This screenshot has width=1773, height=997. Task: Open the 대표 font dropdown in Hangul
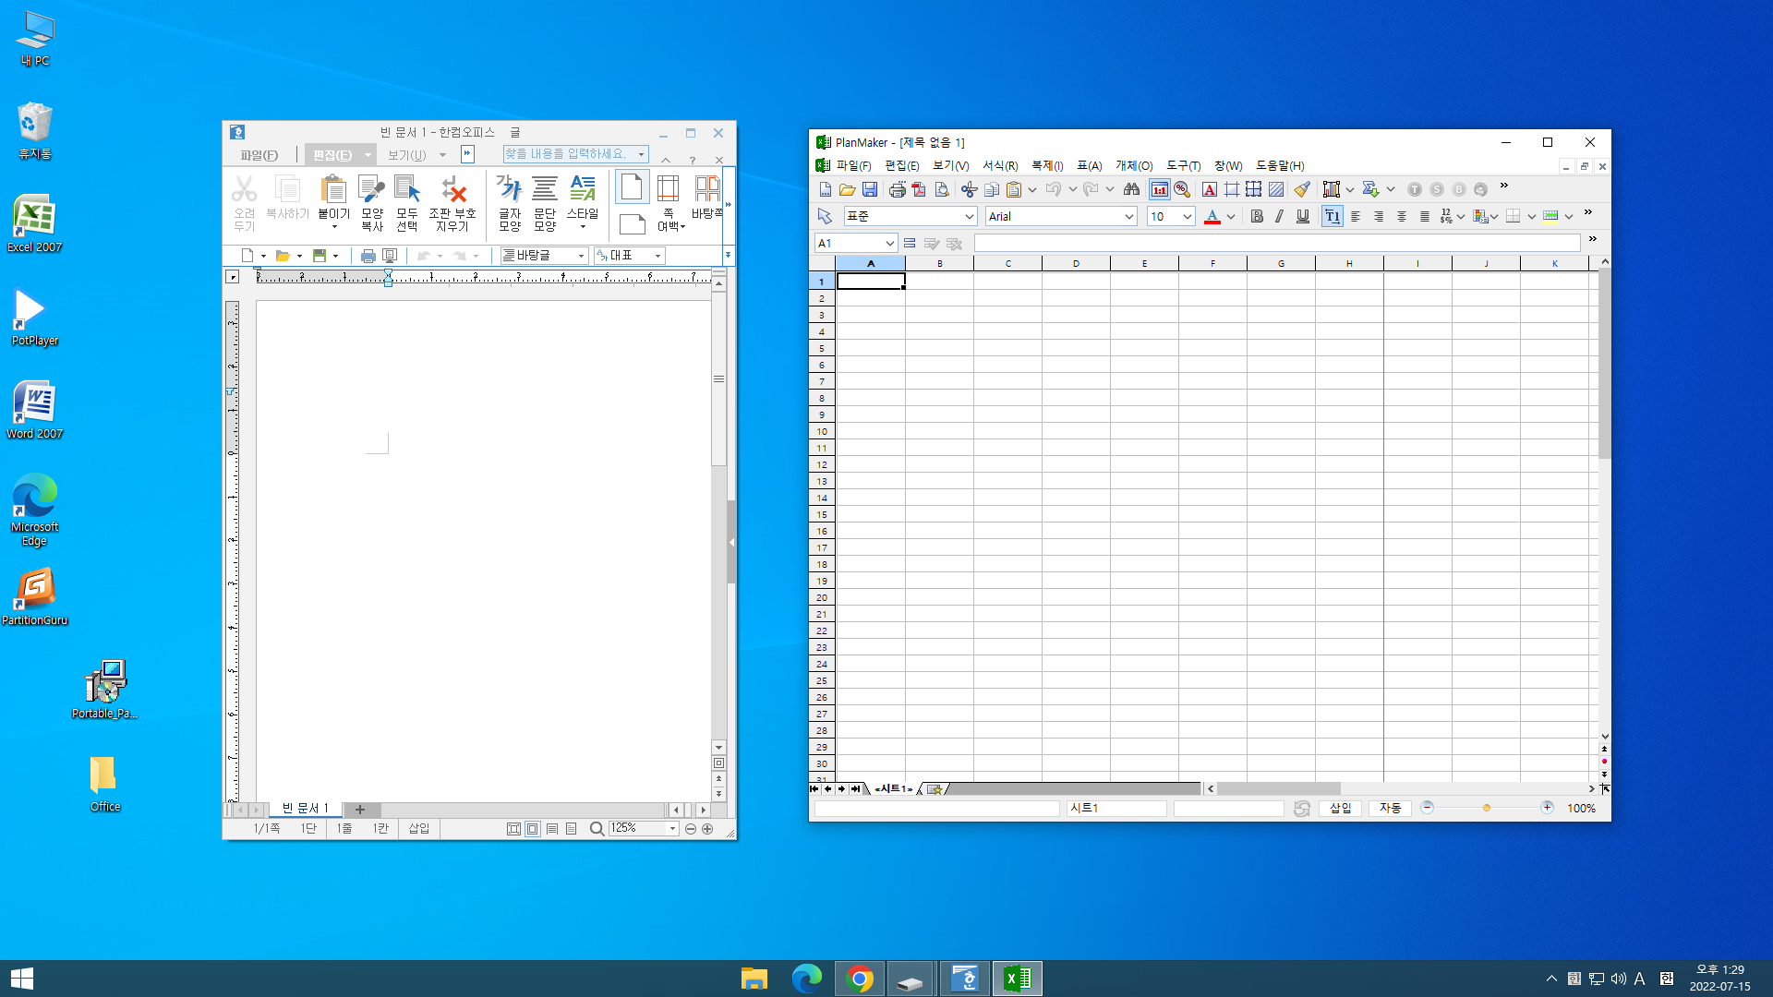click(x=657, y=256)
